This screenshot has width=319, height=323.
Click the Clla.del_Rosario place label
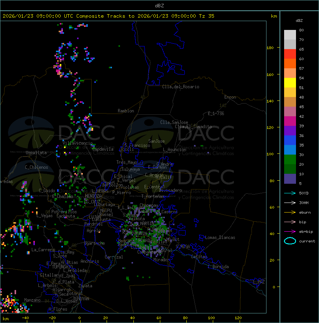(x=181, y=87)
